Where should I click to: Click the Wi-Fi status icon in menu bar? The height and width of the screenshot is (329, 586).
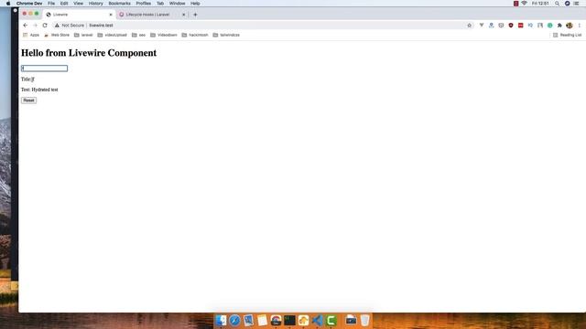click(524, 4)
